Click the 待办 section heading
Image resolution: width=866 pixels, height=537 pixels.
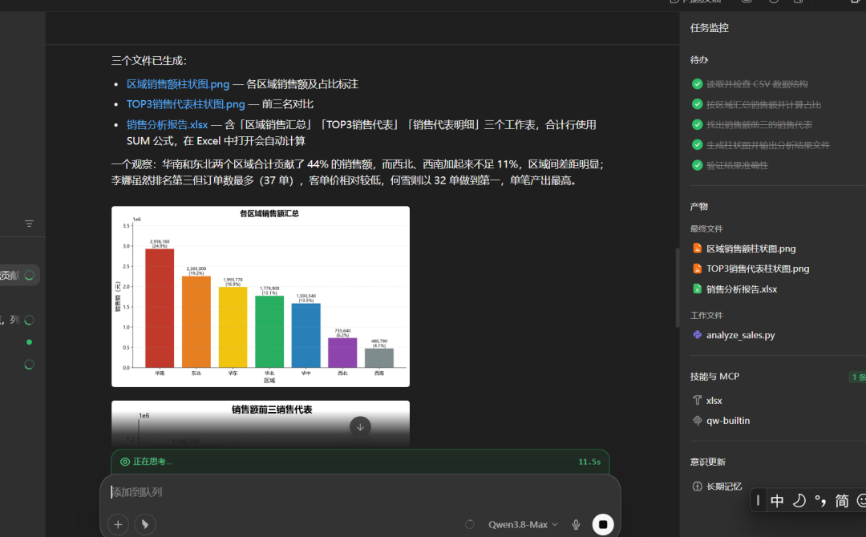[698, 59]
